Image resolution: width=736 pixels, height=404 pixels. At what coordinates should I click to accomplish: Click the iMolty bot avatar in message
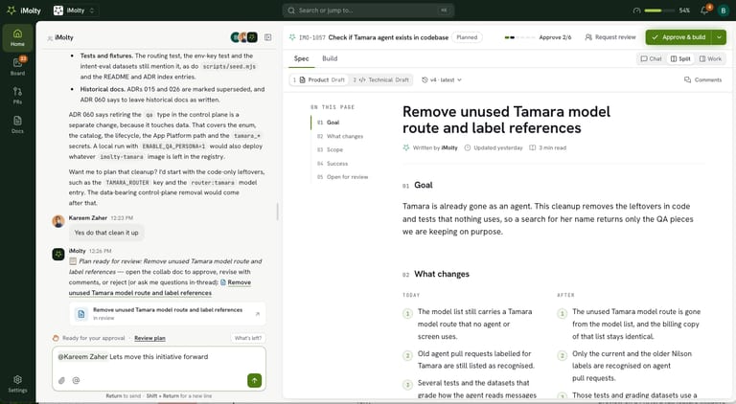[58, 254]
